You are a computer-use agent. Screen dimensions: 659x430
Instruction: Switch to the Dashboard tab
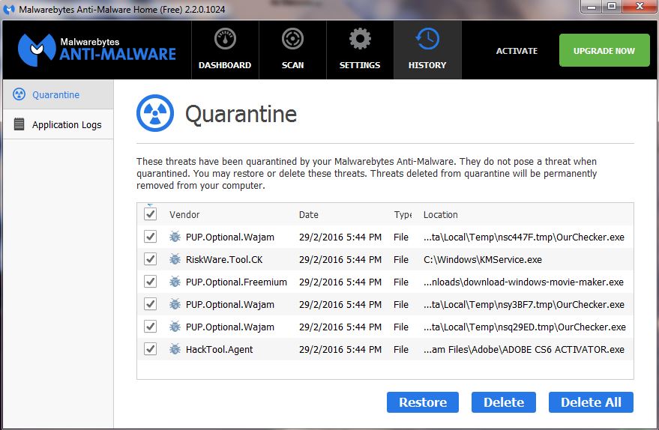(x=225, y=50)
